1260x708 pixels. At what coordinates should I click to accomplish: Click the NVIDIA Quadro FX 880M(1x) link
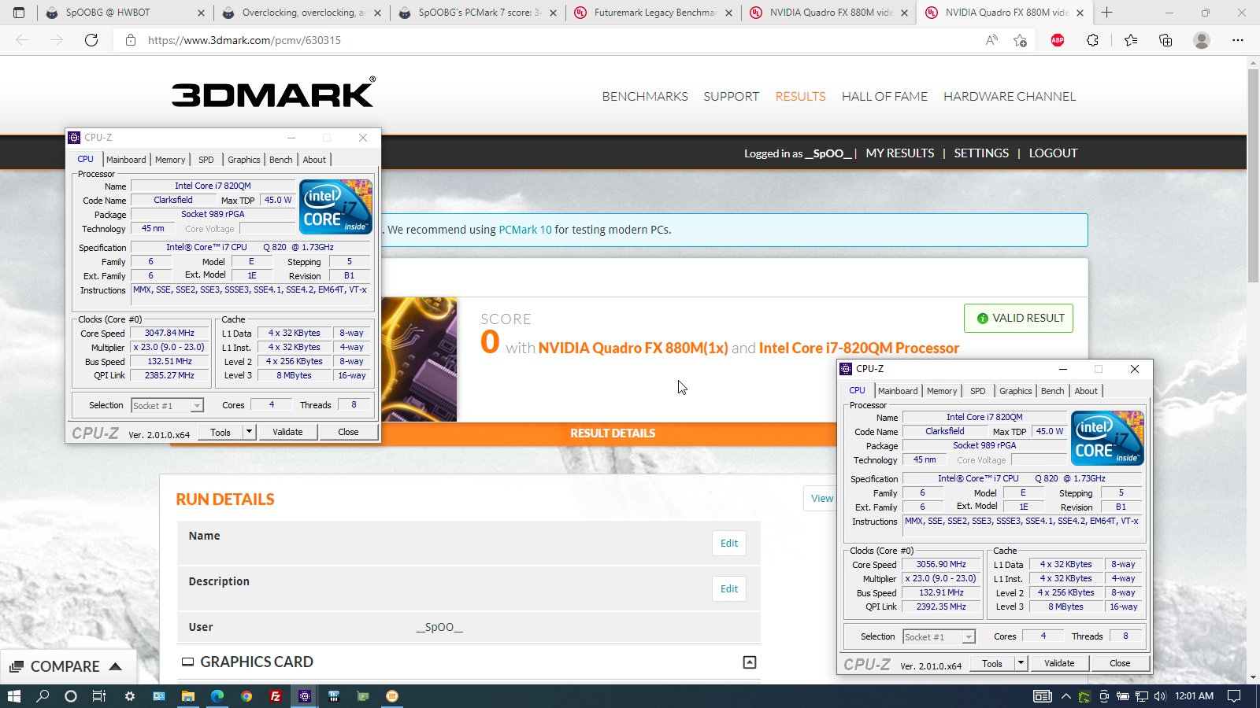coord(633,348)
